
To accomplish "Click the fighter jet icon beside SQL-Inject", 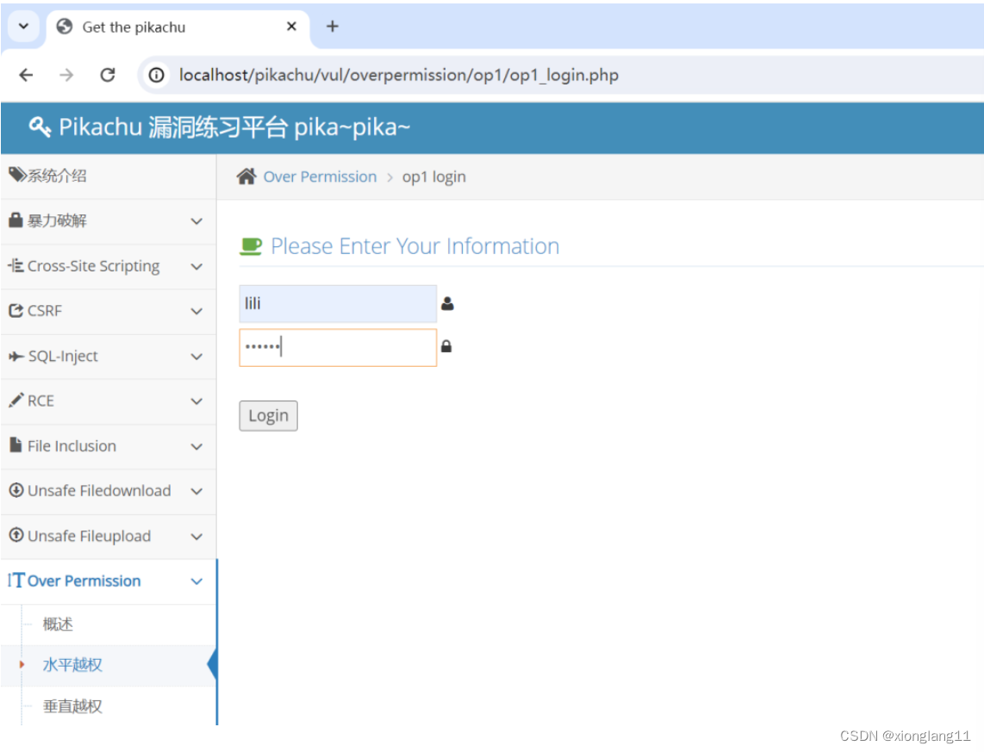I will point(16,357).
